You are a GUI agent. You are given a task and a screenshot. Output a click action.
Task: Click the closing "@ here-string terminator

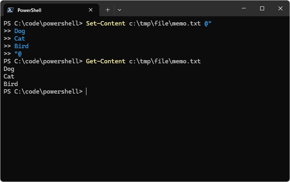point(18,54)
